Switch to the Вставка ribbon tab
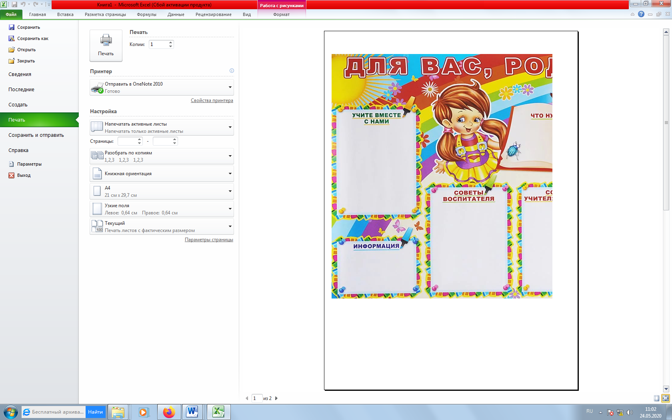Image resolution: width=672 pixels, height=420 pixels. click(x=65, y=14)
